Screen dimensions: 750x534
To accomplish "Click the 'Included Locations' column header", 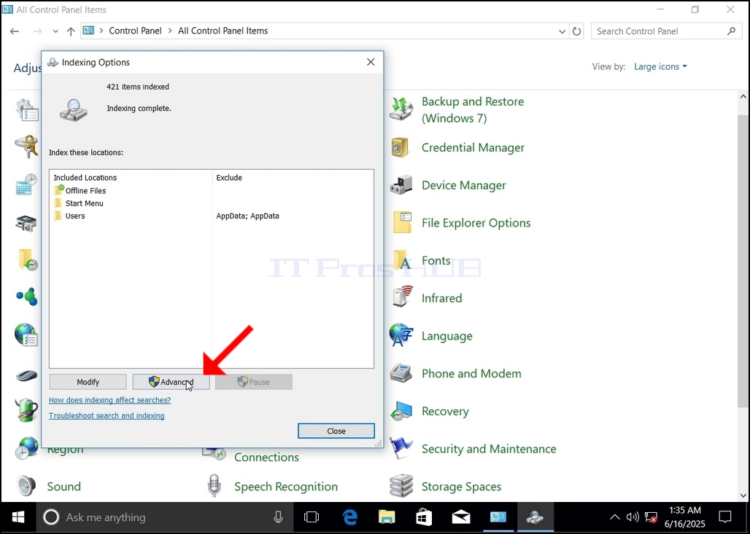I will click(x=85, y=178).
